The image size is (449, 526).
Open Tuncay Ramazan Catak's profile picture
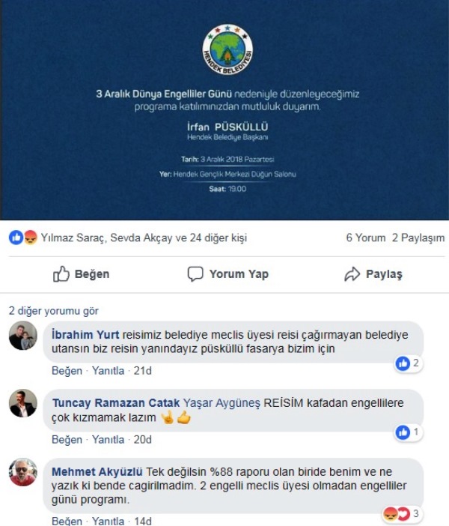coord(23,404)
